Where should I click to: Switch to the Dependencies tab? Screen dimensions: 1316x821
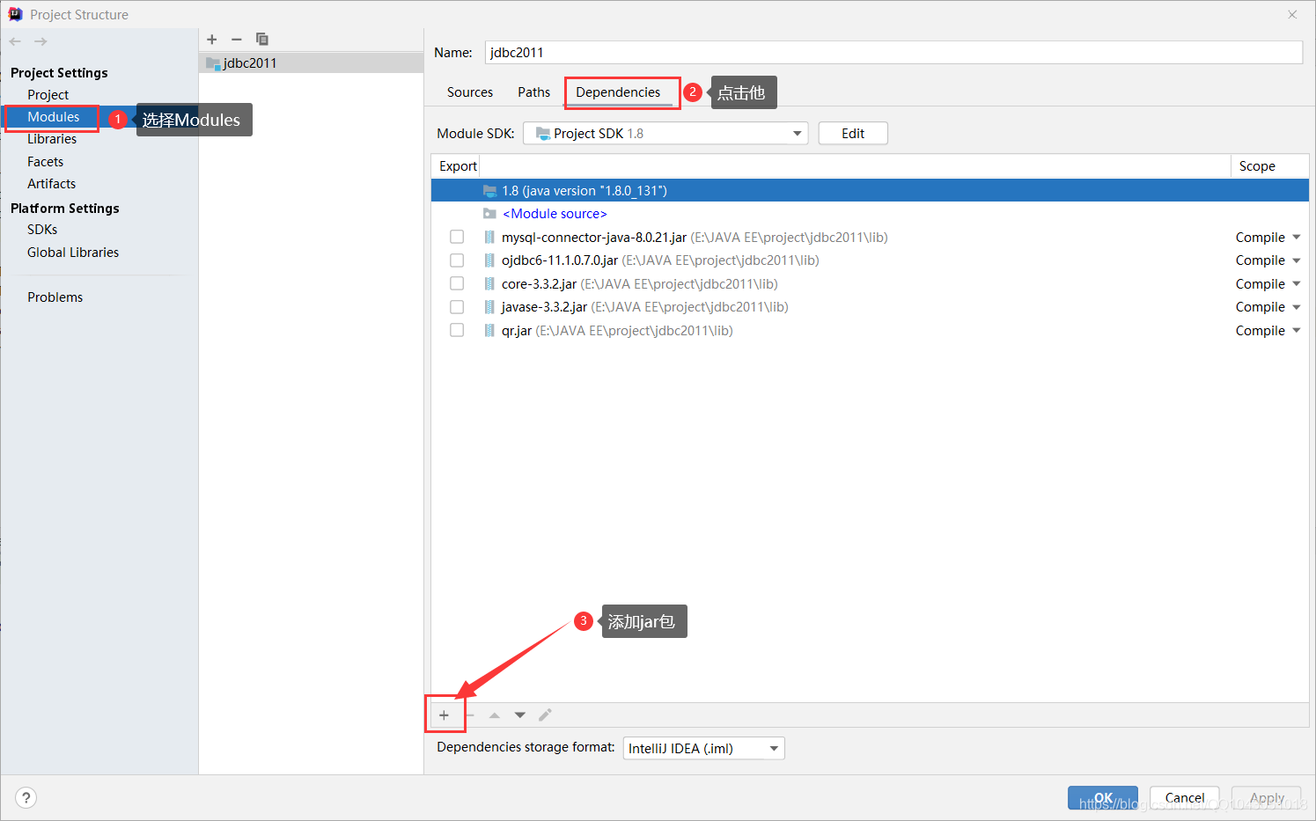[x=618, y=92]
